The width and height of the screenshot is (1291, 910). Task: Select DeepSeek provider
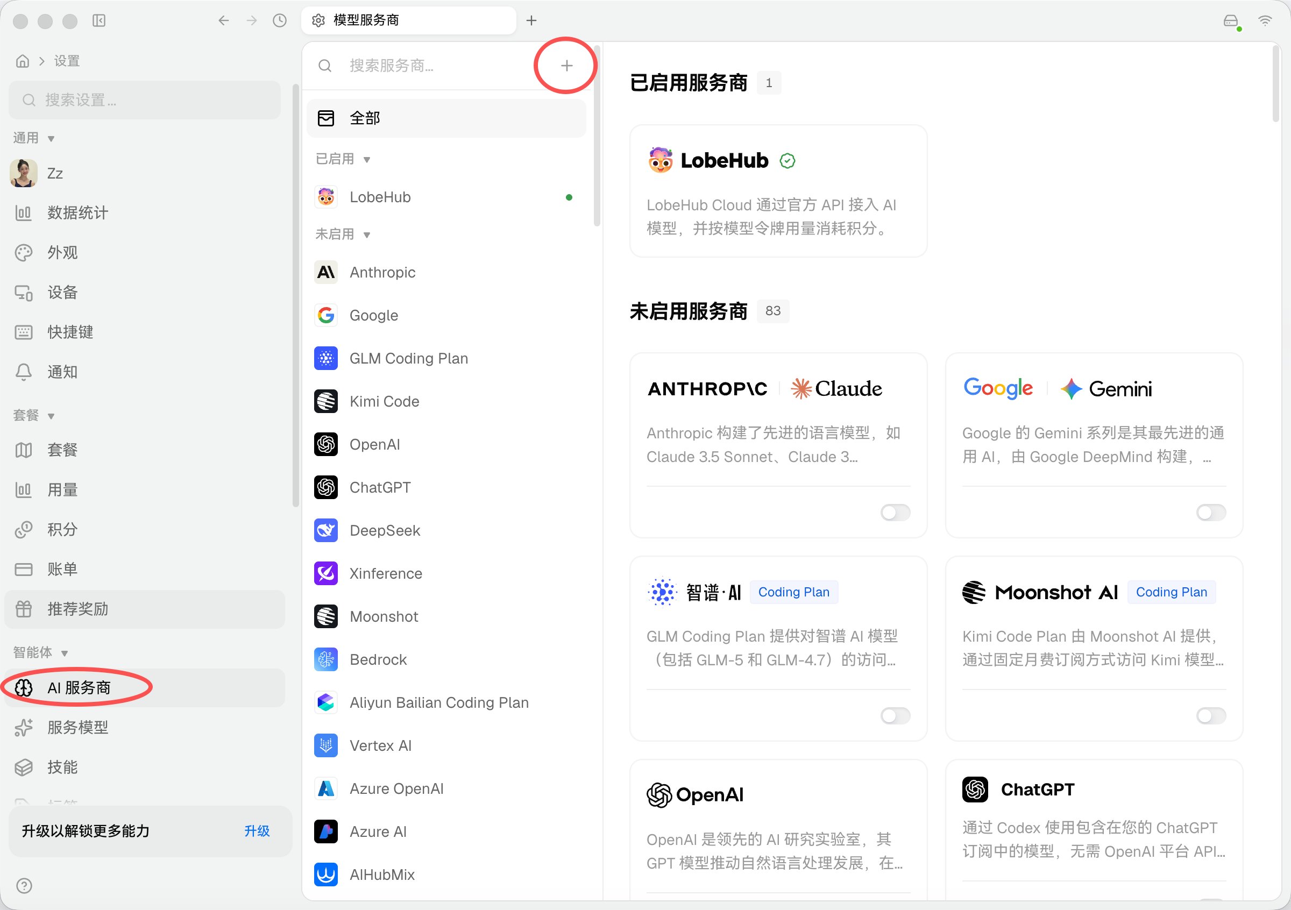click(446, 530)
